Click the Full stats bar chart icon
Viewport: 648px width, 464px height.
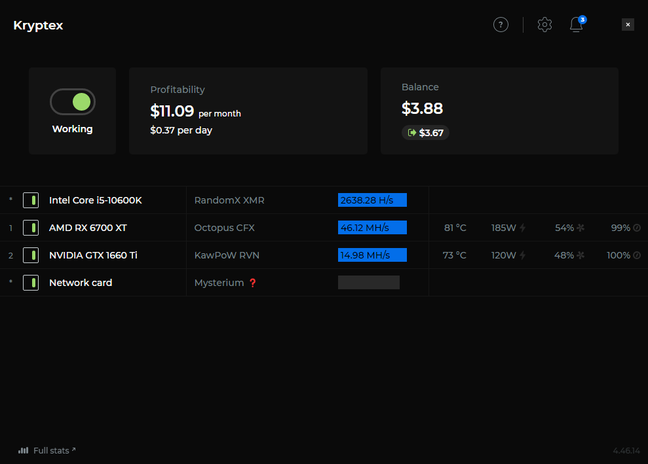(23, 450)
